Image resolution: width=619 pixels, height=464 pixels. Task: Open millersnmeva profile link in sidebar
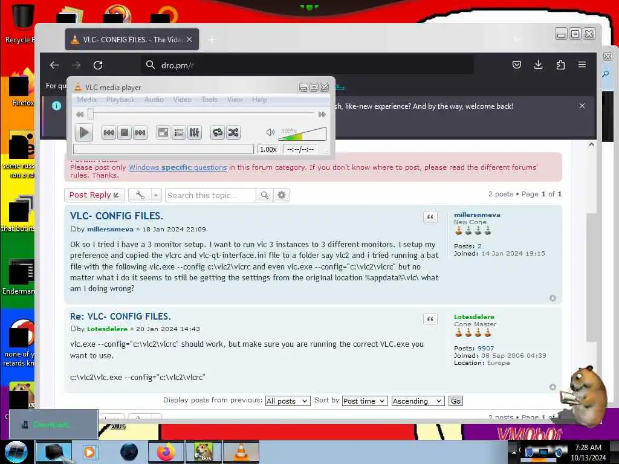tap(477, 214)
